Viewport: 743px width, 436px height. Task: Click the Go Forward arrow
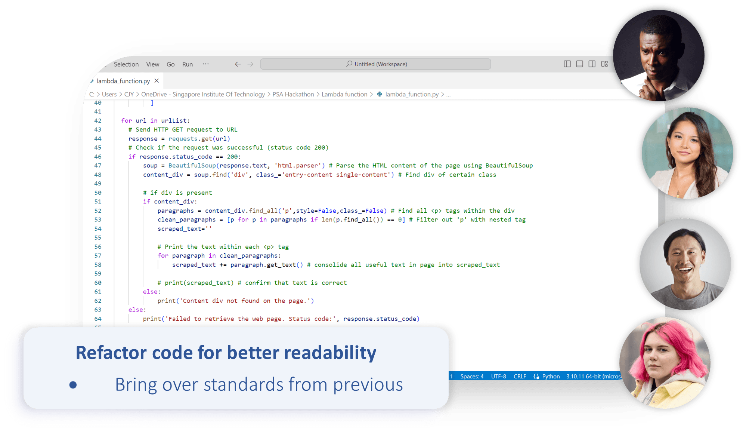[250, 64]
